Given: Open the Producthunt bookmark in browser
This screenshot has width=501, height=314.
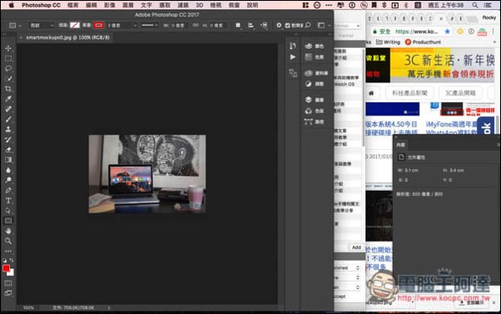Looking at the screenshot, I should click(x=423, y=42).
